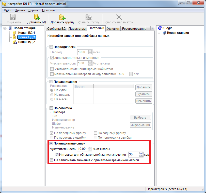Click the Delete parameters X icon

[x=119, y=17]
